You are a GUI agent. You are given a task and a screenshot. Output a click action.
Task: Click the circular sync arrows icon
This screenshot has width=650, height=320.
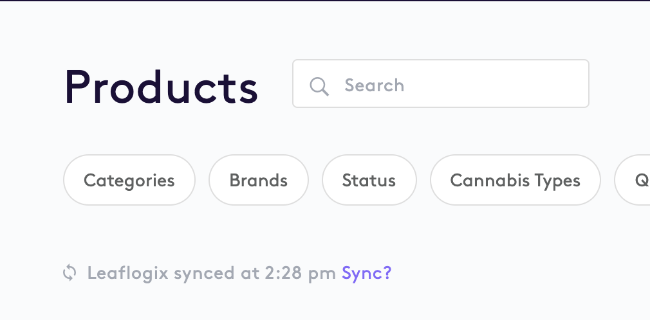pos(70,273)
